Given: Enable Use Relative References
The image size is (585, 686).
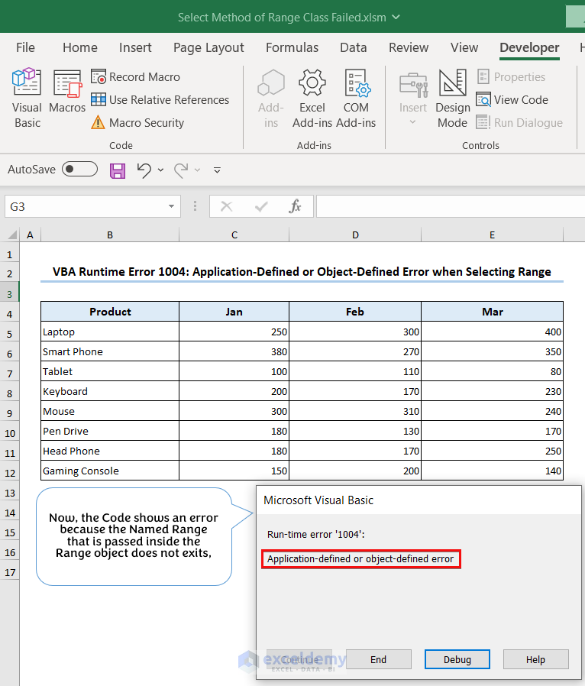Looking at the screenshot, I should pyautogui.click(x=160, y=100).
